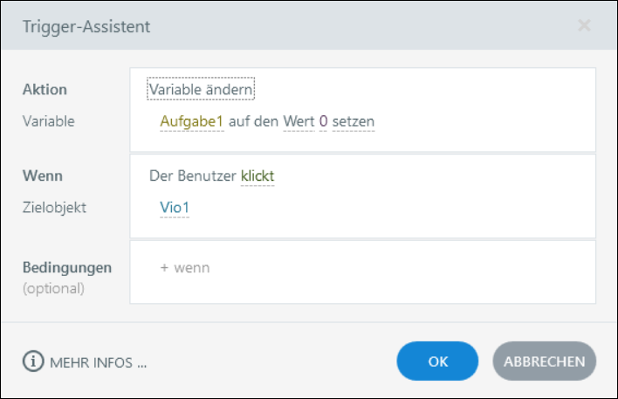Open the 'setzen' operator dropdown

[354, 121]
